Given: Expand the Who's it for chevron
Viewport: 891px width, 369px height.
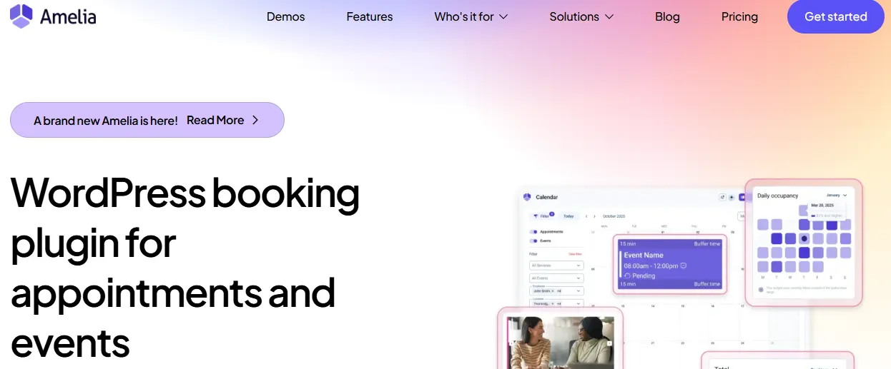Looking at the screenshot, I should [503, 16].
